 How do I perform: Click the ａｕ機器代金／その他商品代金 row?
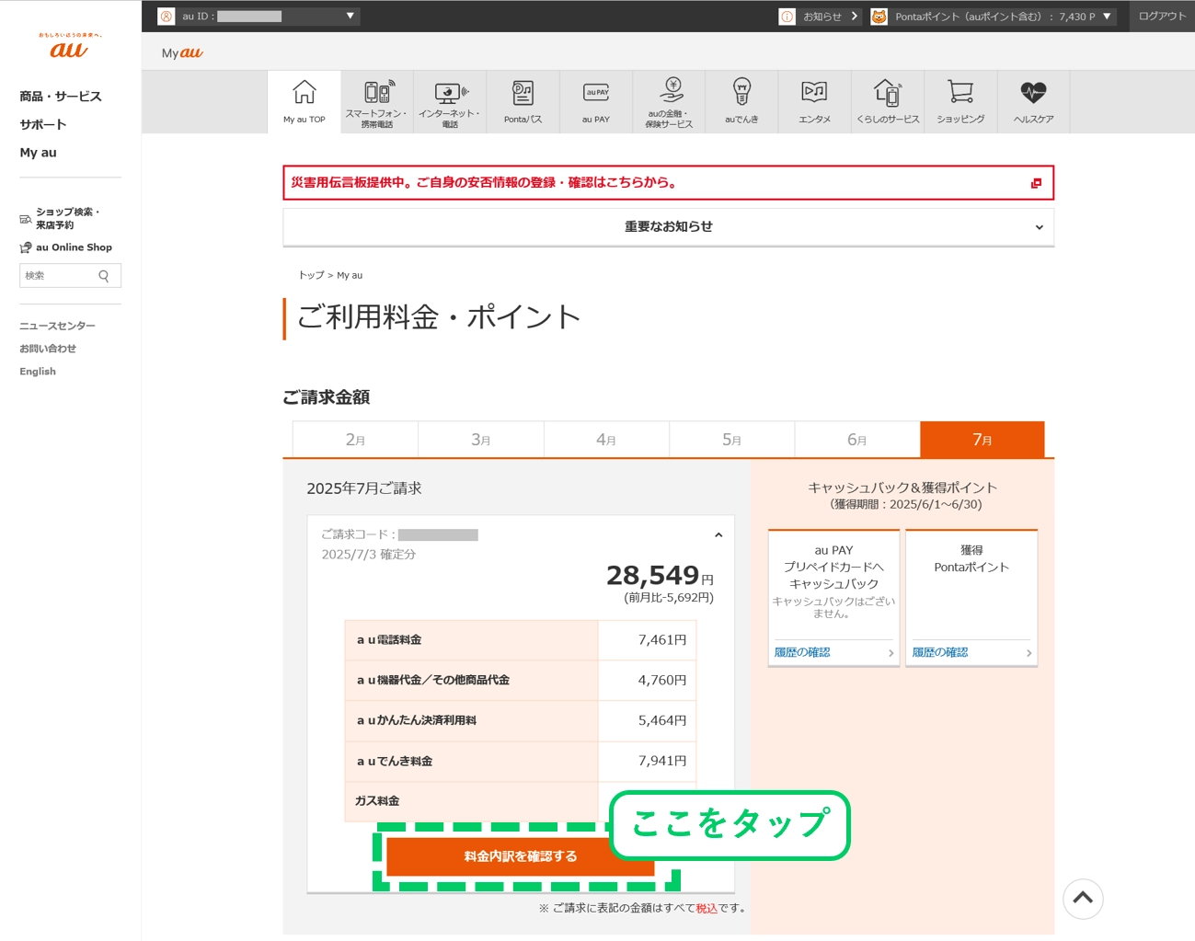pos(521,681)
